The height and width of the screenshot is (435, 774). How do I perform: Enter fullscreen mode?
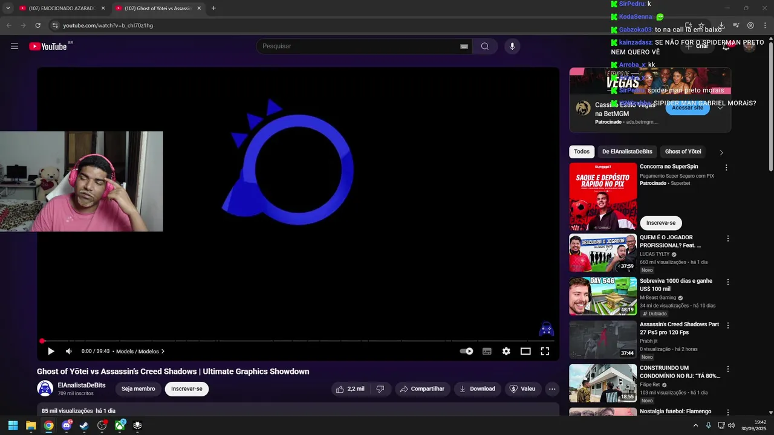(545, 351)
